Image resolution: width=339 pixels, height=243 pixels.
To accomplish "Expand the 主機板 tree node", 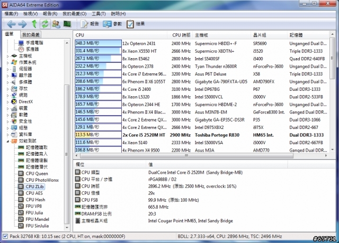I will click(8, 56).
